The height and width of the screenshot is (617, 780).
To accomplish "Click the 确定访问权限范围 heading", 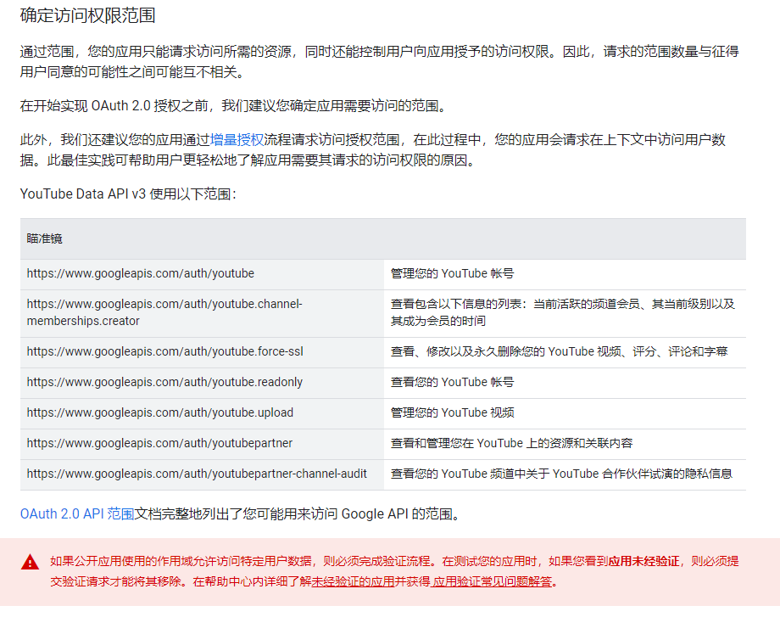I will pyautogui.click(x=87, y=15).
